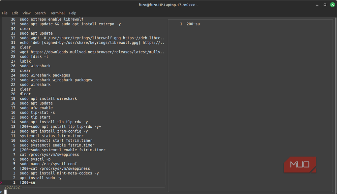Click the history list scrollbar
Viewport: 337px width, 194px height.
coord(166,173)
